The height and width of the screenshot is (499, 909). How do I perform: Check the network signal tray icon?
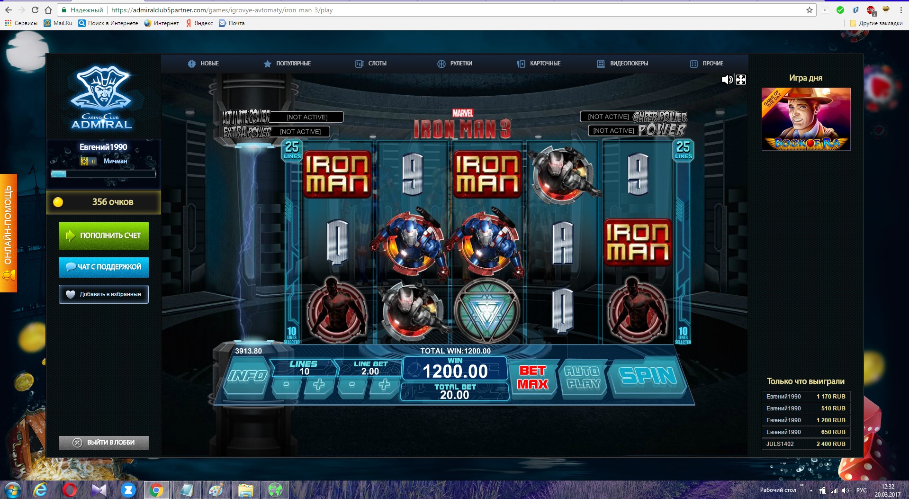pyautogui.click(x=834, y=490)
